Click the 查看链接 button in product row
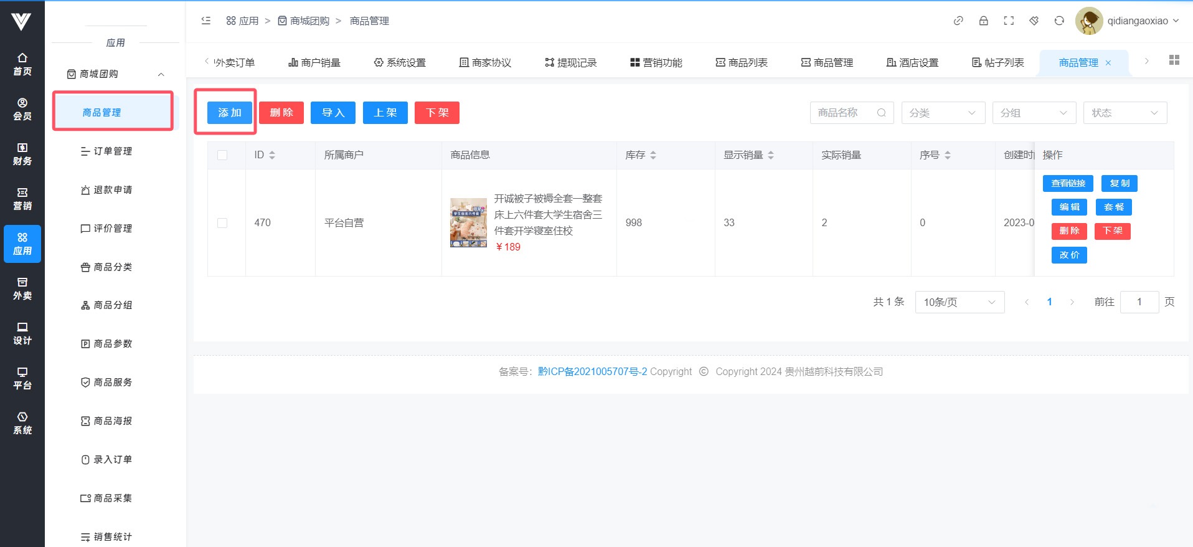 pos(1068,183)
